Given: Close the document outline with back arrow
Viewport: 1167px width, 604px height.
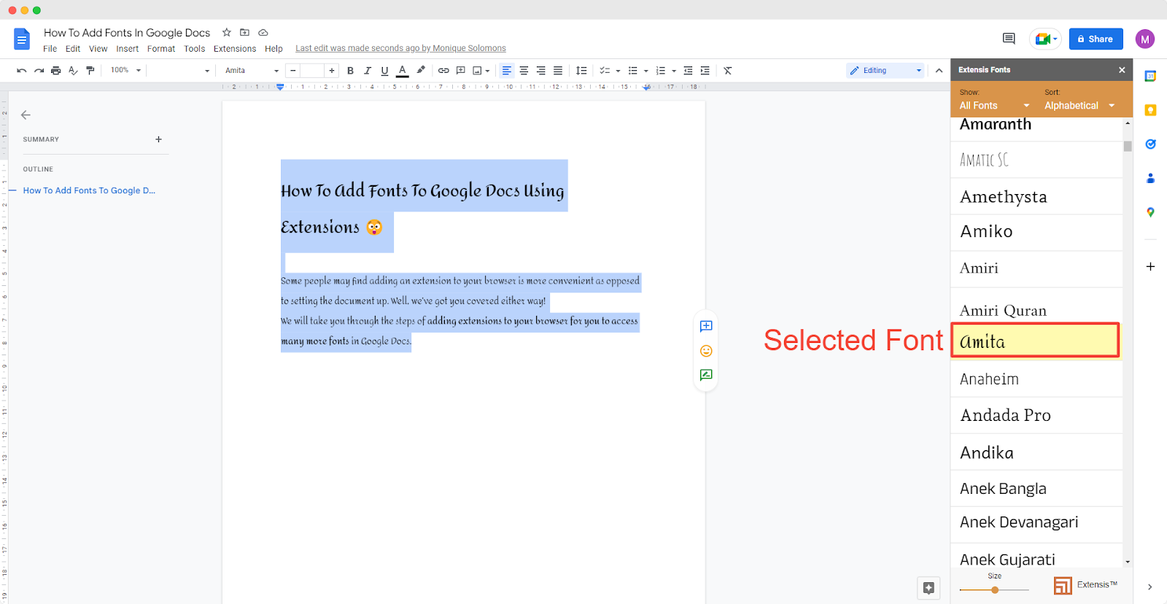Looking at the screenshot, I should click(x=26, y=115).
